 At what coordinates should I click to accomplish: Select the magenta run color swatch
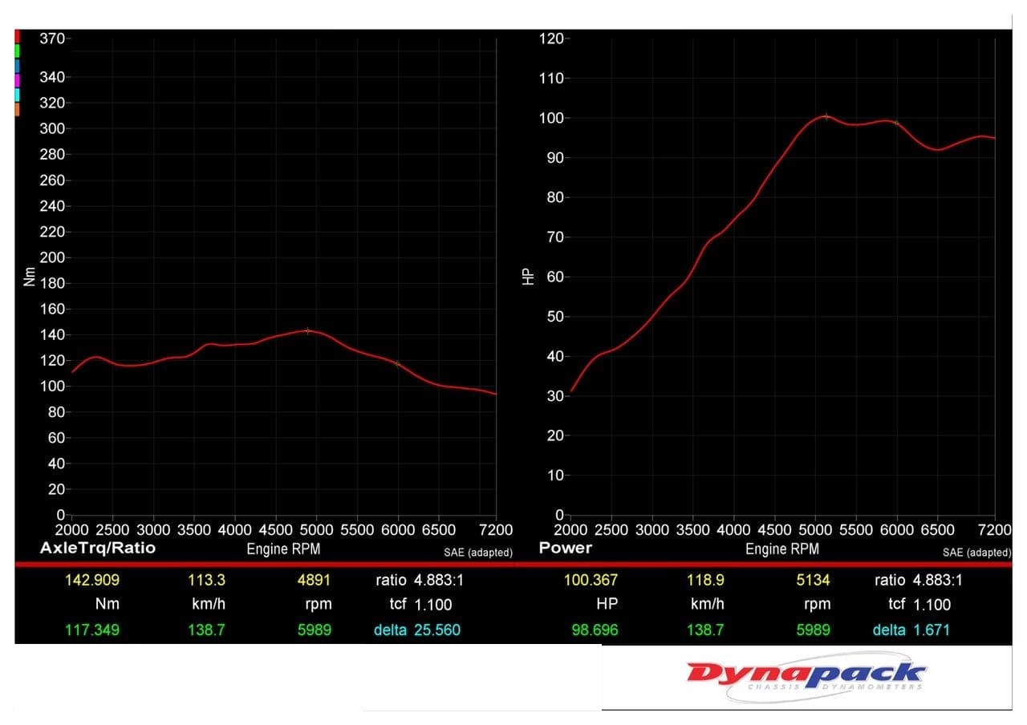click(x=17, y=80)
